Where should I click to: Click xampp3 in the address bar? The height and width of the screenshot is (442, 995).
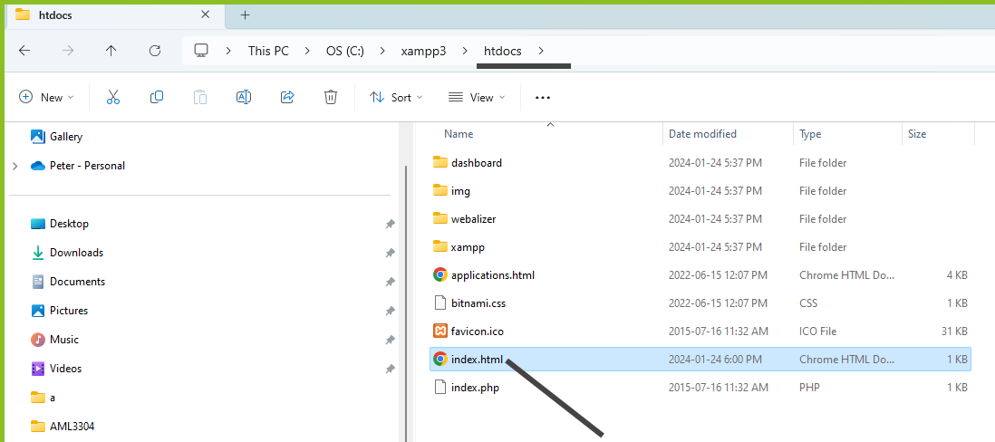point(423,51)
